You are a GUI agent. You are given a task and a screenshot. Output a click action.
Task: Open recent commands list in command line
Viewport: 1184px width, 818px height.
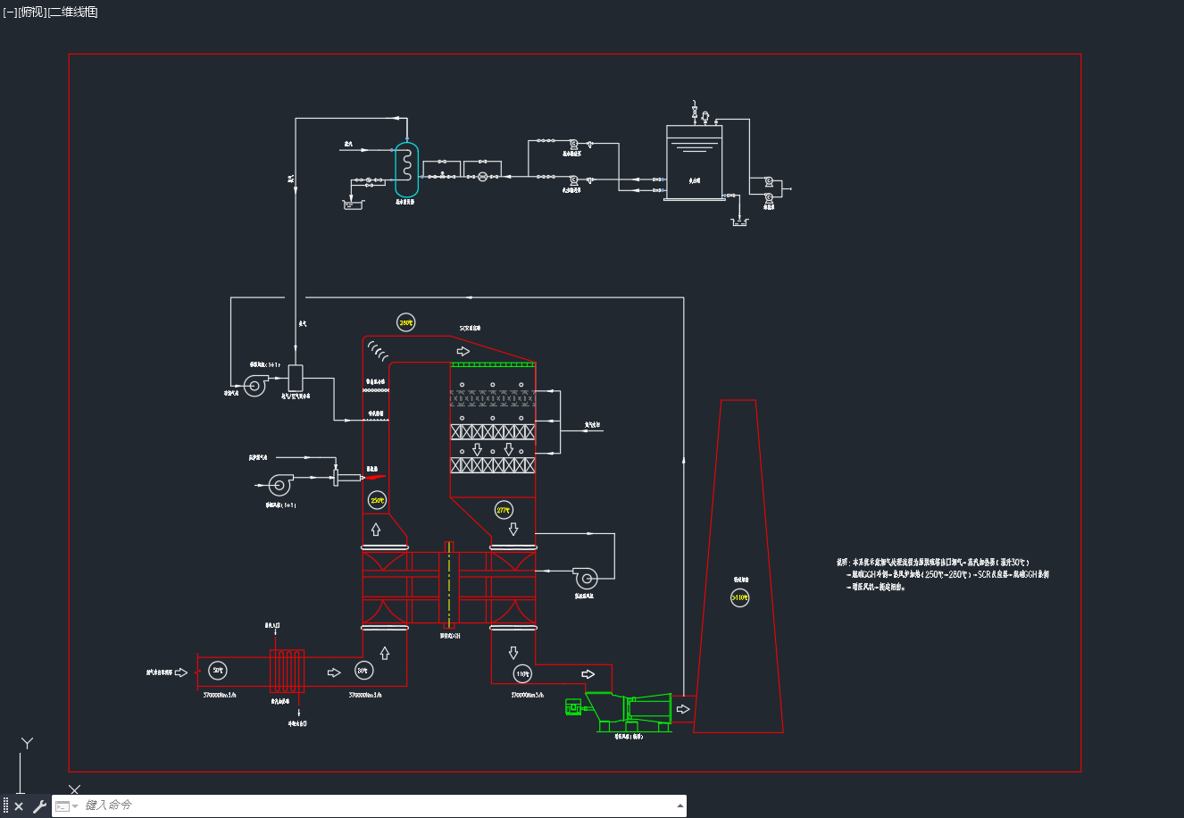[66, 806]
